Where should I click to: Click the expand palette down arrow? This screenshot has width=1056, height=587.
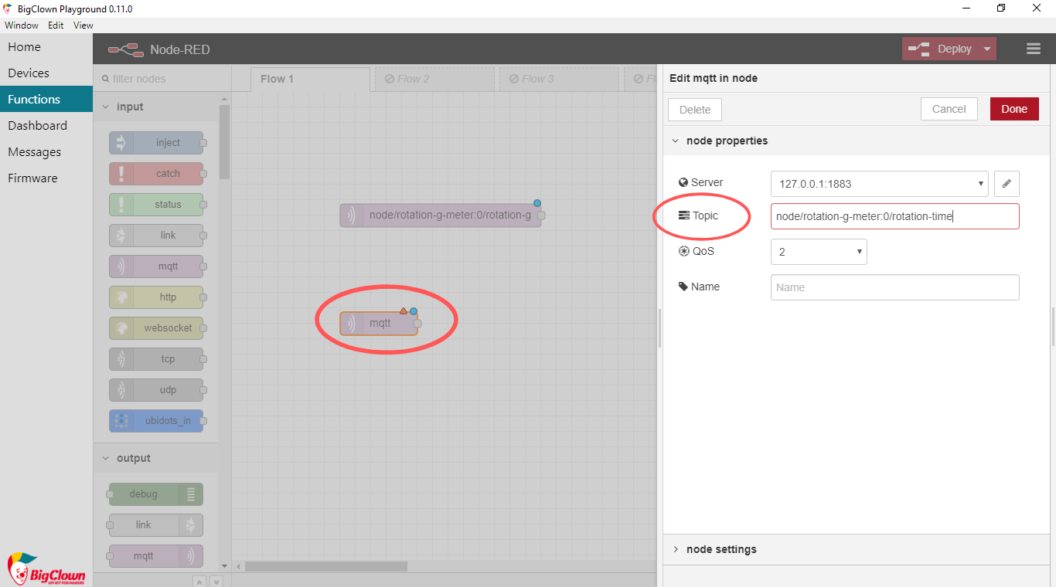click(x=216, y=582)
